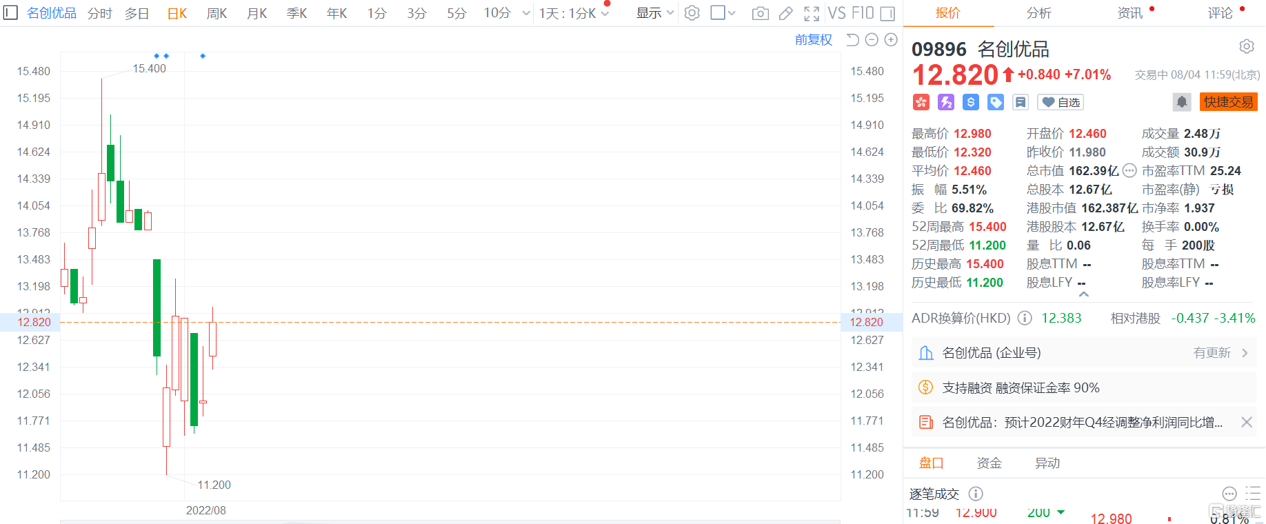Open trade size filter dropdown arrow

[x=1061, y=512]
